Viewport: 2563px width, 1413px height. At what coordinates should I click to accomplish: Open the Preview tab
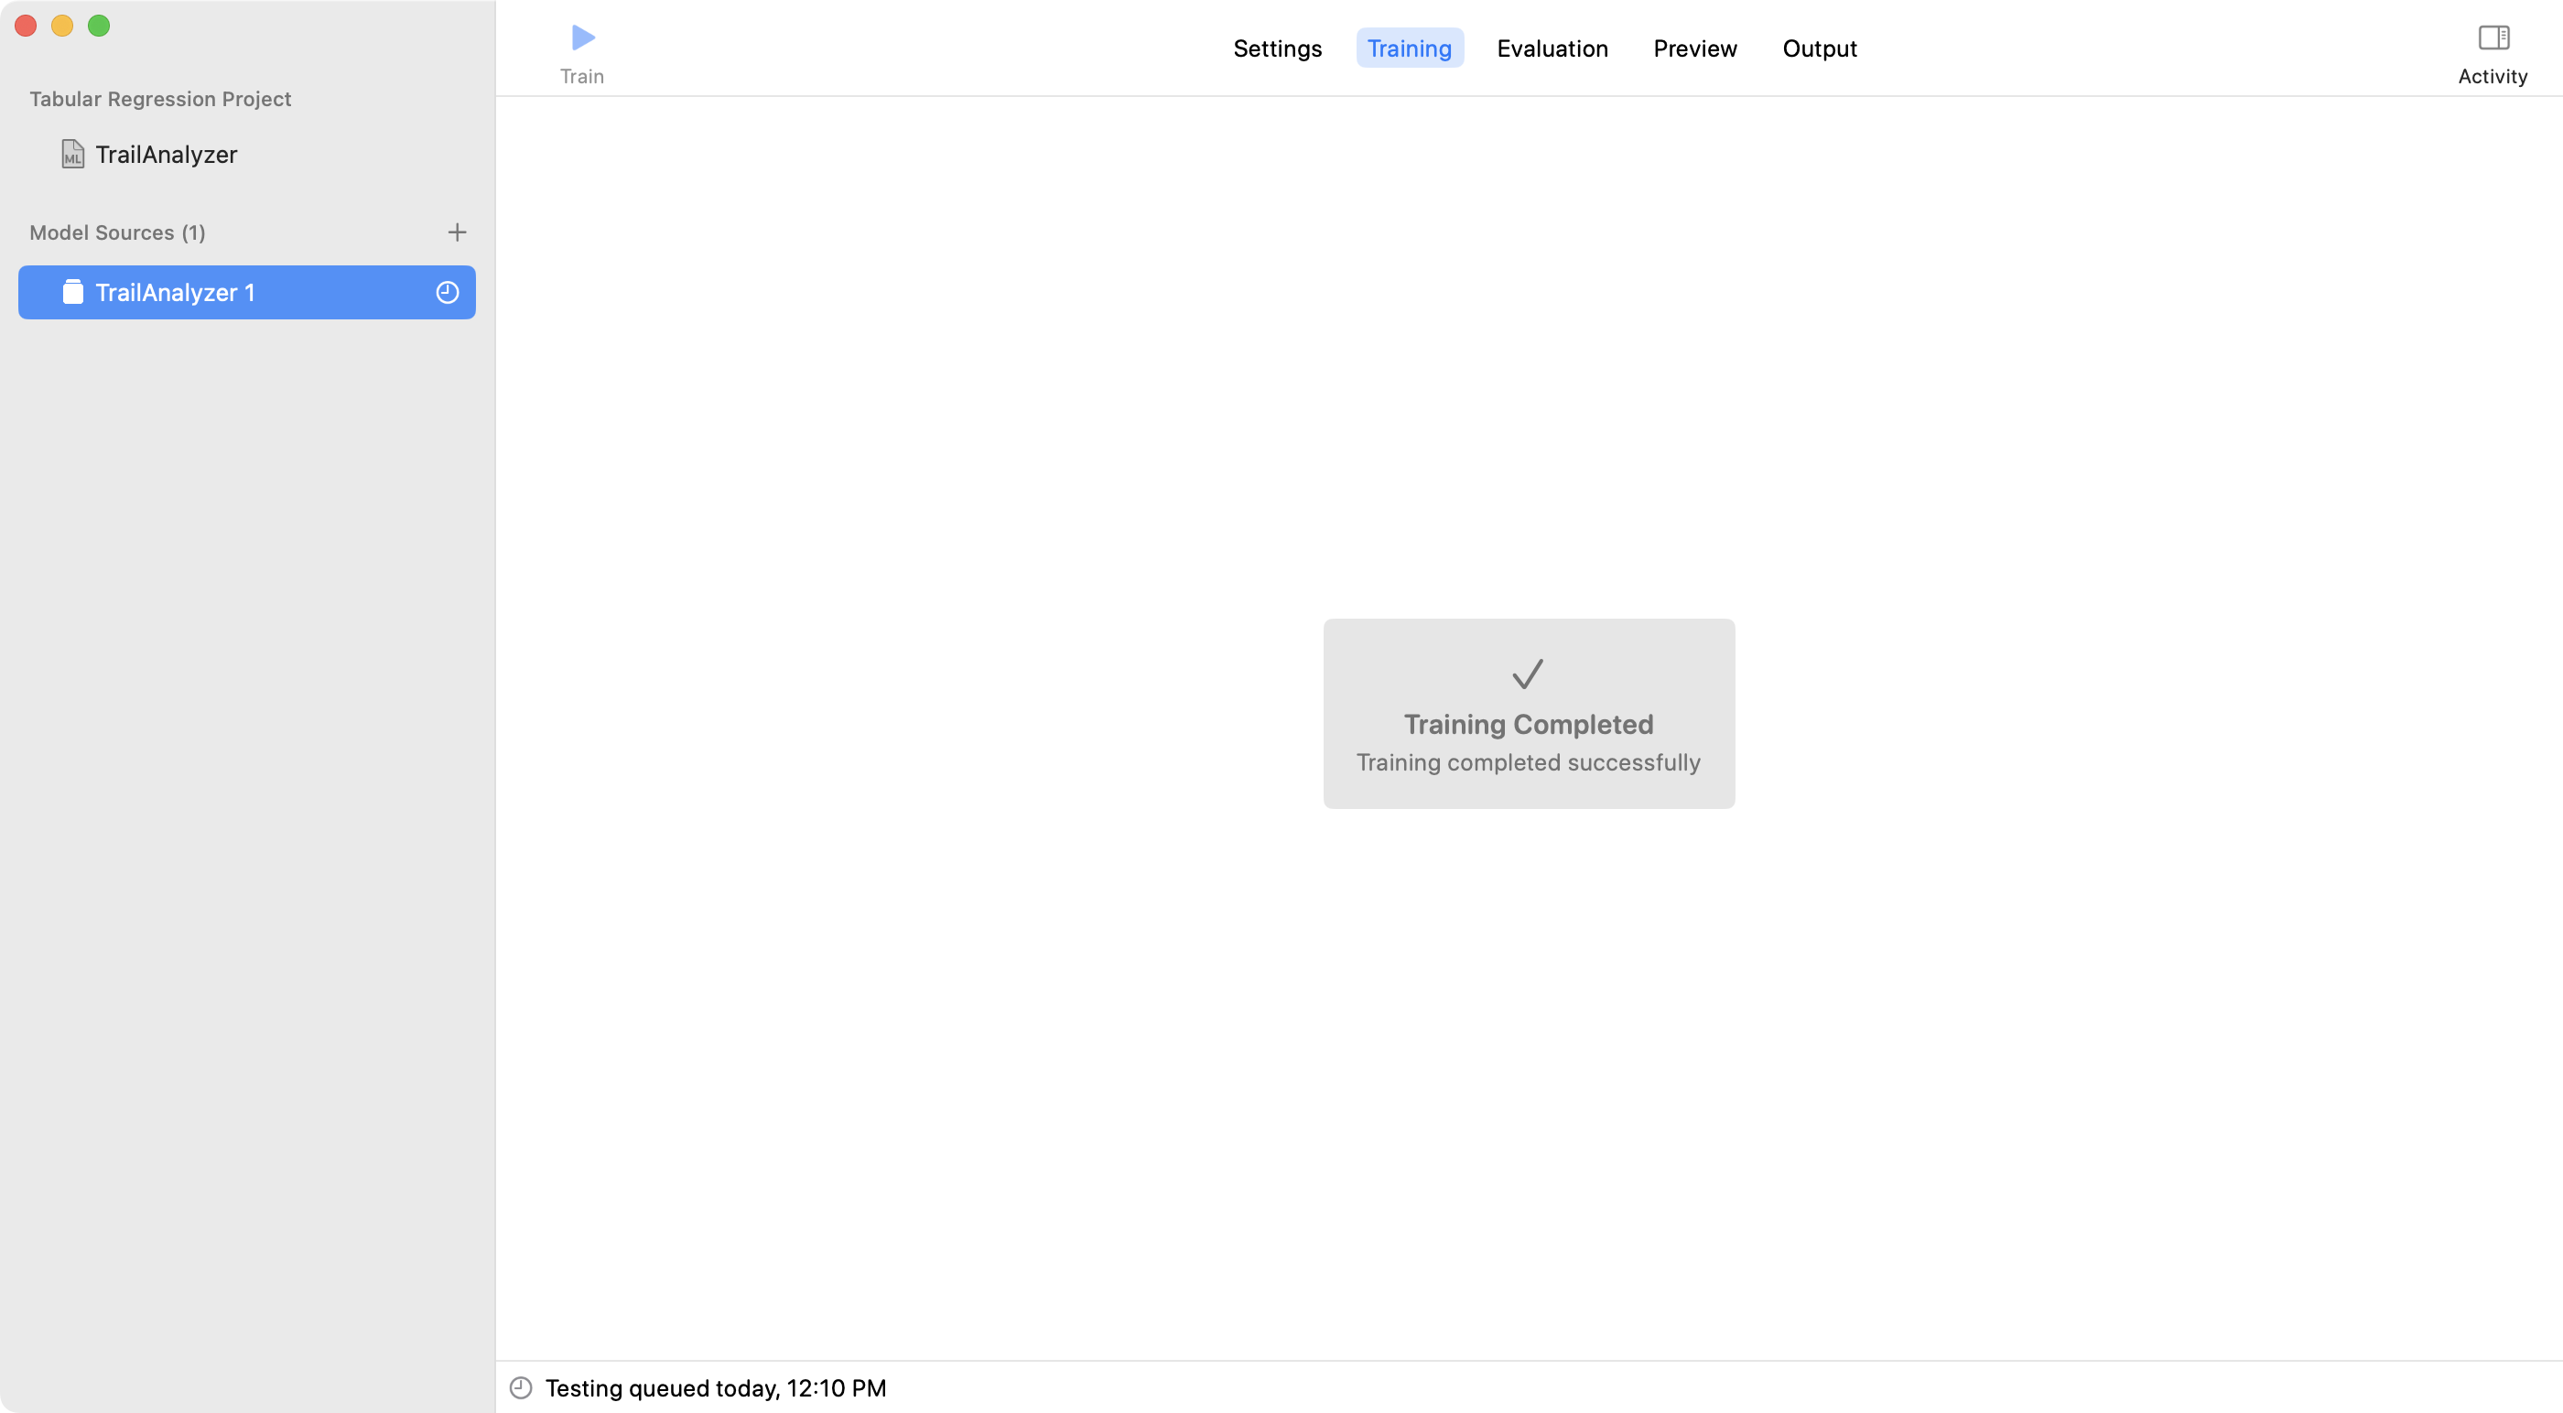pos(1693,48)
